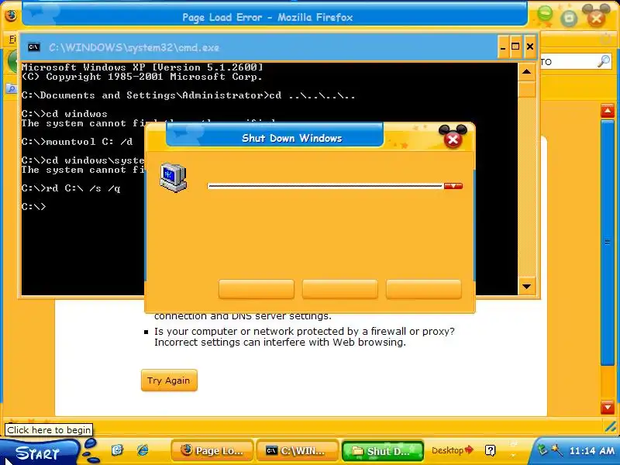
Task: Click the 11:14 AM clock
Action: pos(592,450)
